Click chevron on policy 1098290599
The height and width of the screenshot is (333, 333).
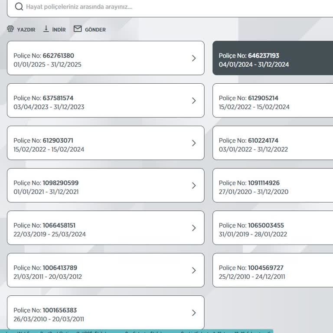[194, 186]
